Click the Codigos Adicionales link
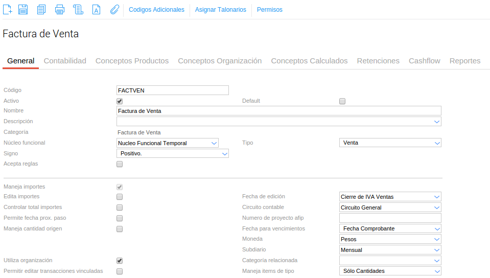Viewport: 490px width, 278px height. click(x=156, y=10)
